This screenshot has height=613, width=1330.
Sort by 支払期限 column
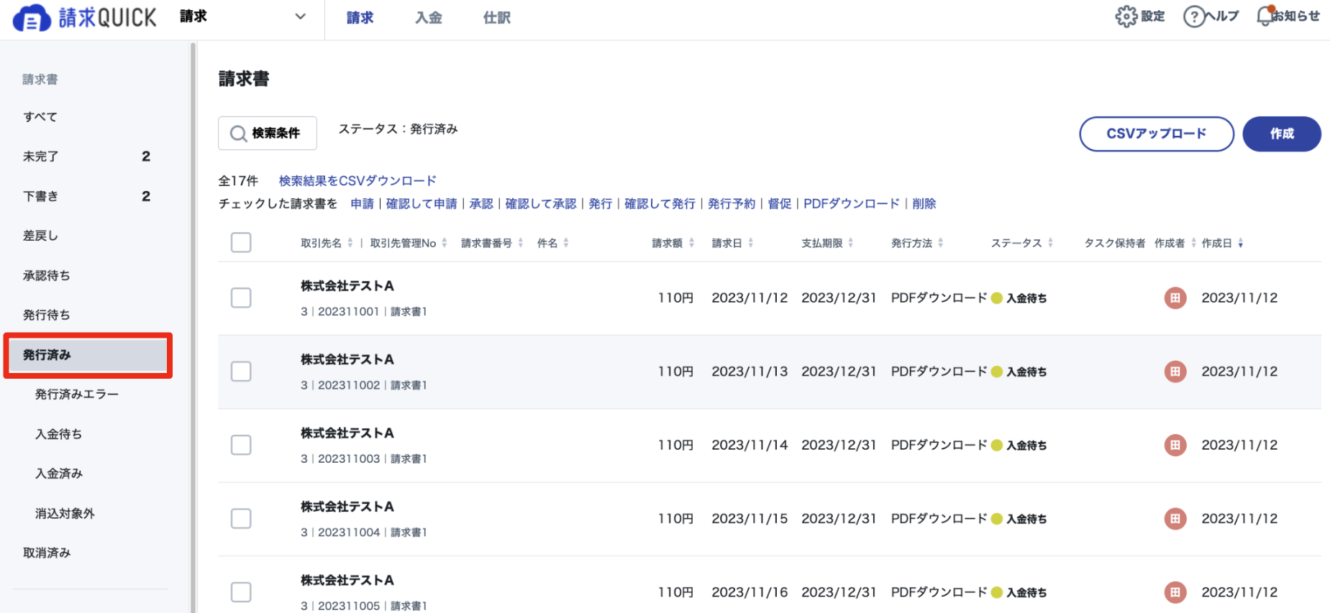pyautogui.click(x=851, y=243)
